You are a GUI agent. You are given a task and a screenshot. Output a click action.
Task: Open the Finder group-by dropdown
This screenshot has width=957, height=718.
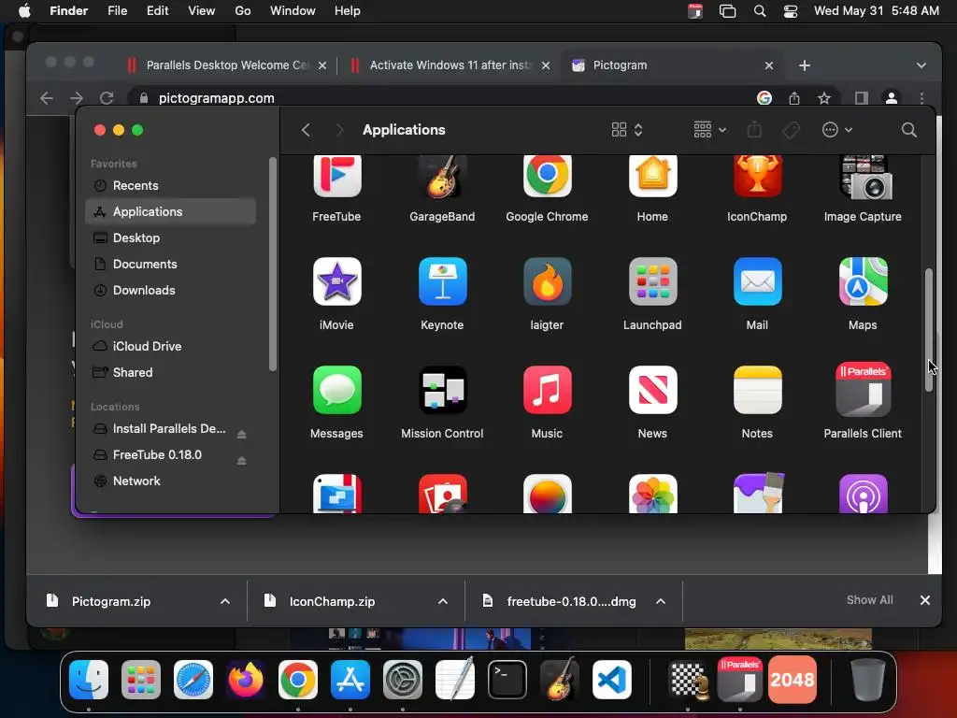[710, 130]
